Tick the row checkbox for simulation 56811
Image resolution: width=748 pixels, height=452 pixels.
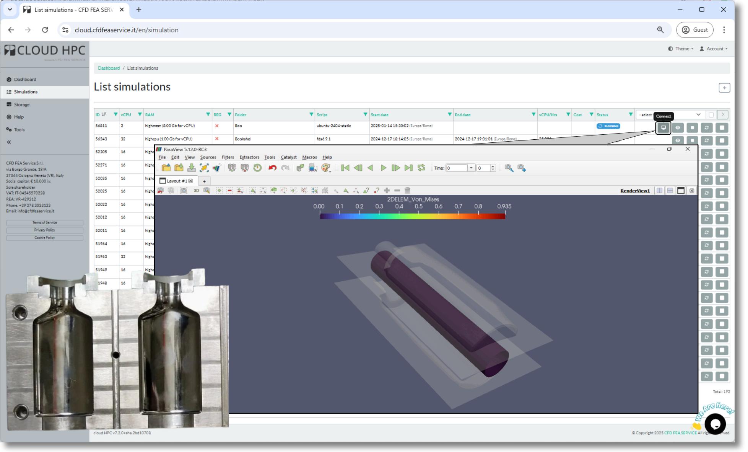[x=722, y=128]
